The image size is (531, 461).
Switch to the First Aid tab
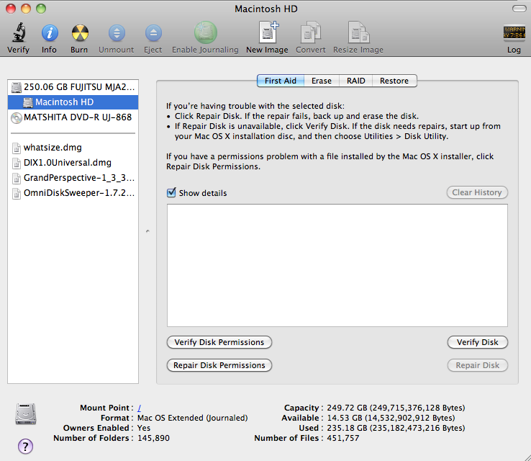pos(281,81)
